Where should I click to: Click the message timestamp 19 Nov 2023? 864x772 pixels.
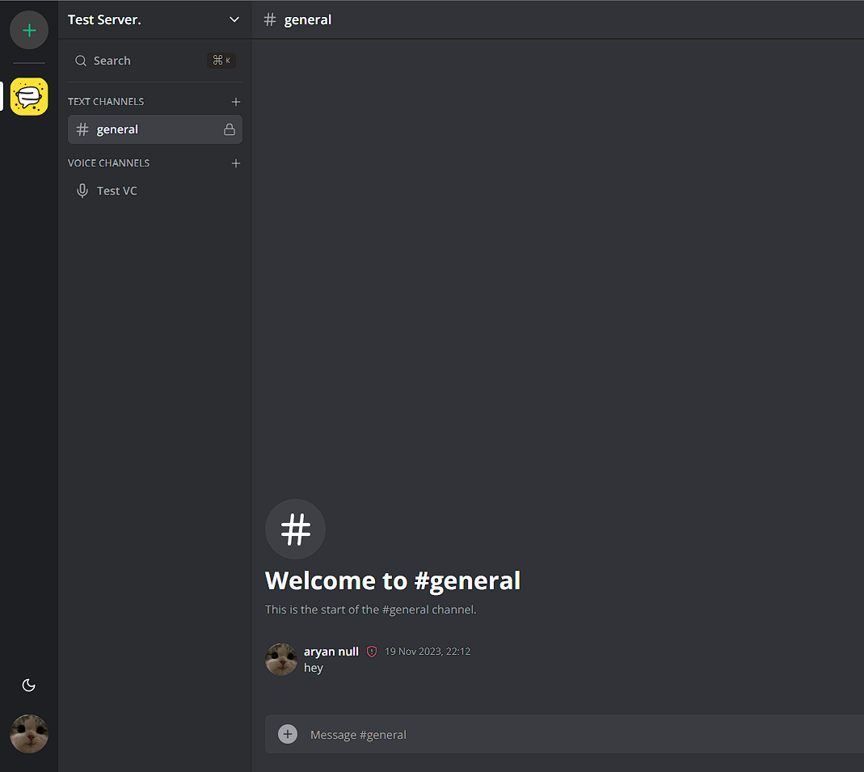pyautogui.click(x=428, y=651)
